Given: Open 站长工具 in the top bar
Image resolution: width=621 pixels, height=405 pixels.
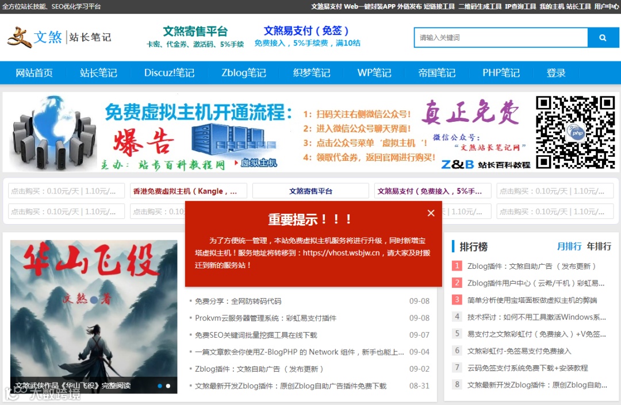Looking at the screenshot, I should pos(578,6).
